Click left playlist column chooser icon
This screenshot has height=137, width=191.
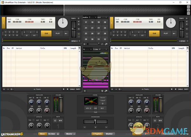[x=79, y=48]
